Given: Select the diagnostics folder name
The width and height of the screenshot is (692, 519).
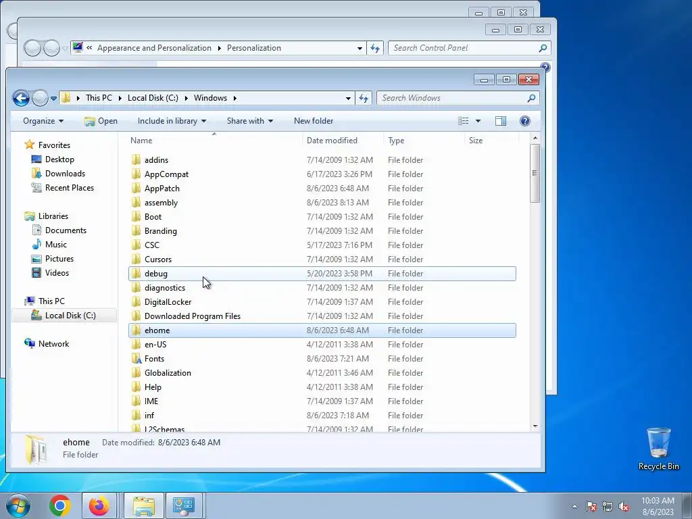Looking at the screenshot, I should coord(165,288).
